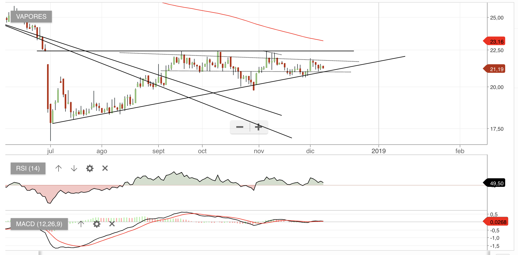
Task: Click the nov date axis label
Action: tap(259, 151)
